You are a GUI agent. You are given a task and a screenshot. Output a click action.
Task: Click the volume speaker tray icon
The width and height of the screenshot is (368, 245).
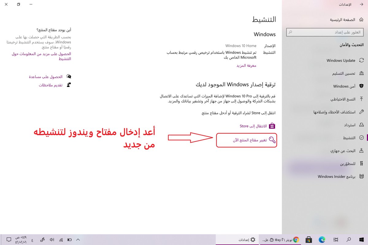click(x=52, y=239)
